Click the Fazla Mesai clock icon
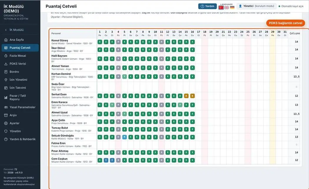This screenshot has height=189, width=309. coord(6,56)
